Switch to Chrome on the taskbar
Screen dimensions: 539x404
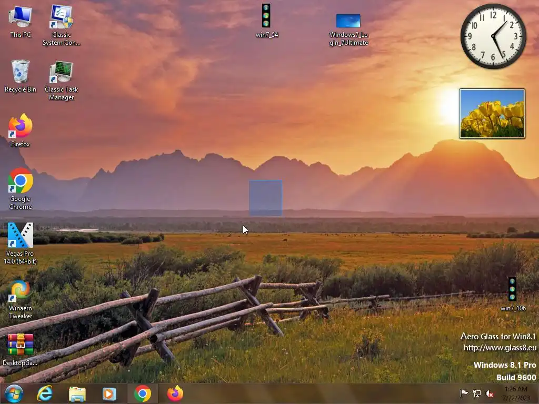[x=143, y=393]
